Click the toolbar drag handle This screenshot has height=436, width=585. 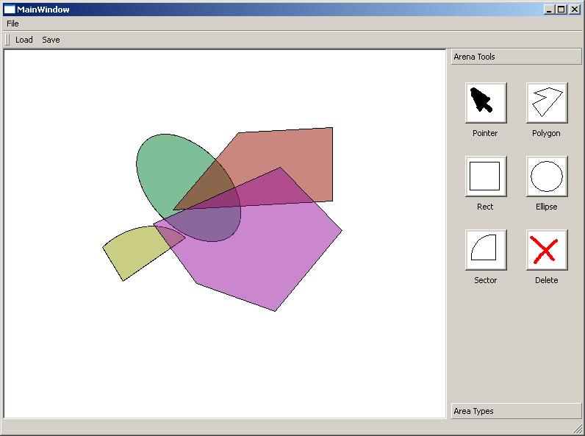tap(7, 40)
